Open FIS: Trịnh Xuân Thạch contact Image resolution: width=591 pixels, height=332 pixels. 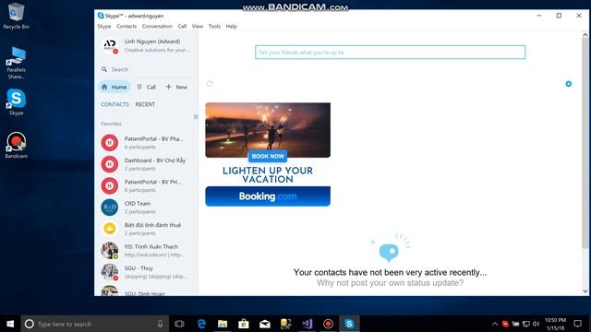coord(146,250)
